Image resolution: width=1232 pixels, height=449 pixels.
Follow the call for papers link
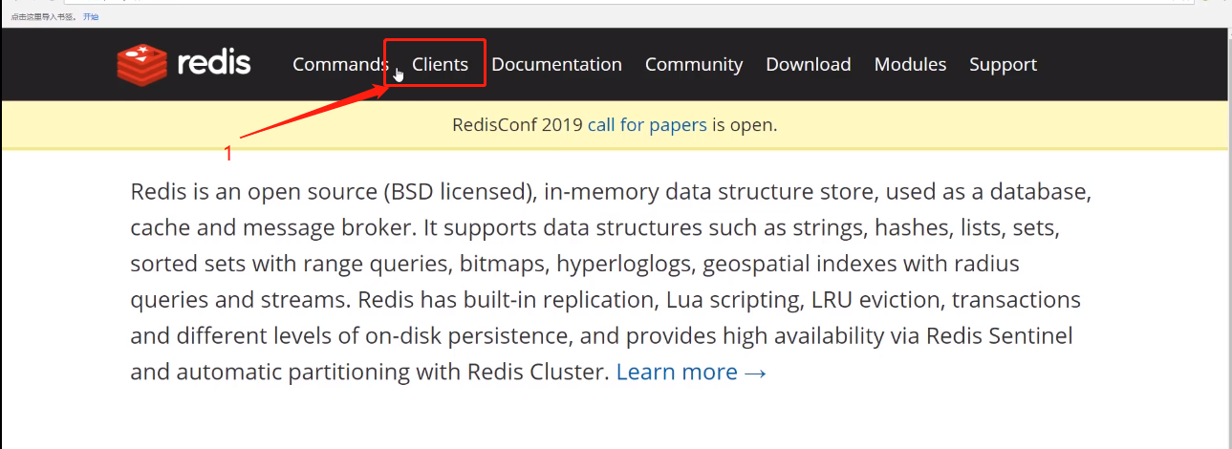[647, 125]
